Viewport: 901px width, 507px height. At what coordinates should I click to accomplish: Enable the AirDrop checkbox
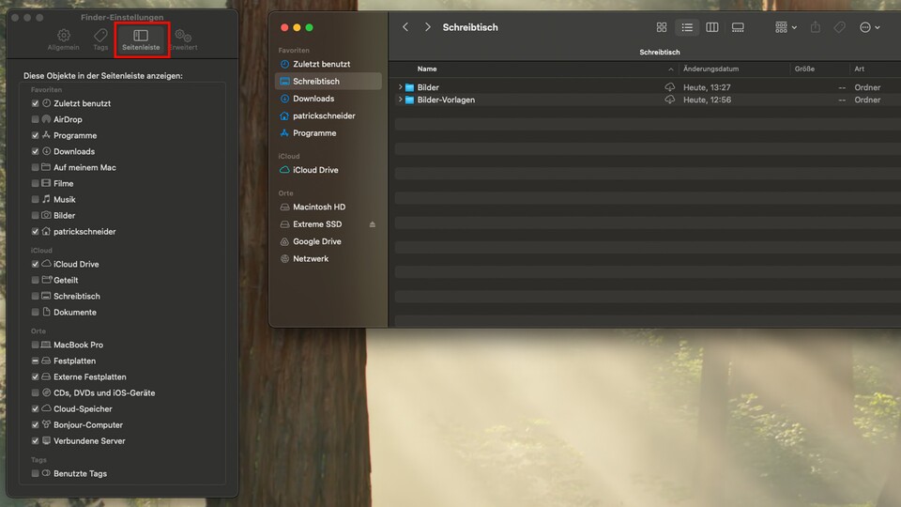36,119
